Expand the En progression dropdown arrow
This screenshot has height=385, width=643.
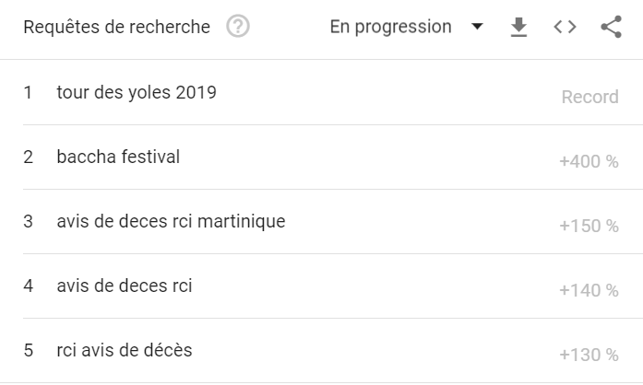477,27
